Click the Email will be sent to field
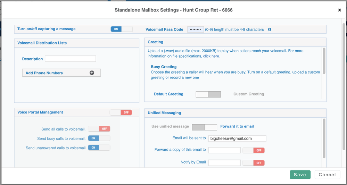 tap(237, 138)
